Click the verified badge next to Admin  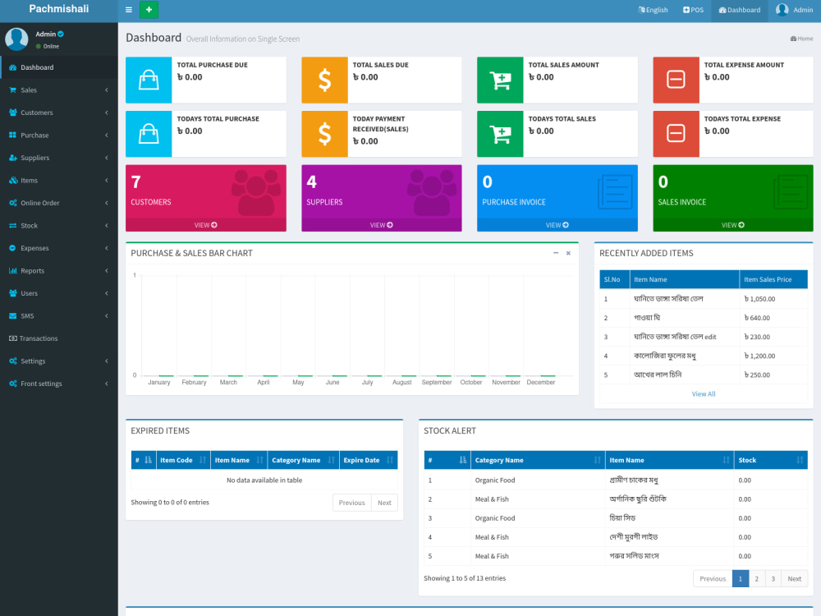tap(61, 34)
